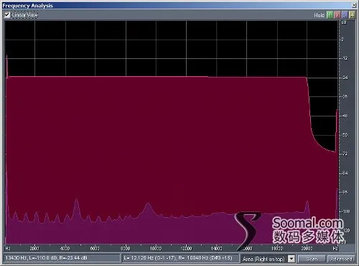Click the cursor frequency readout field

coord(62,258)
